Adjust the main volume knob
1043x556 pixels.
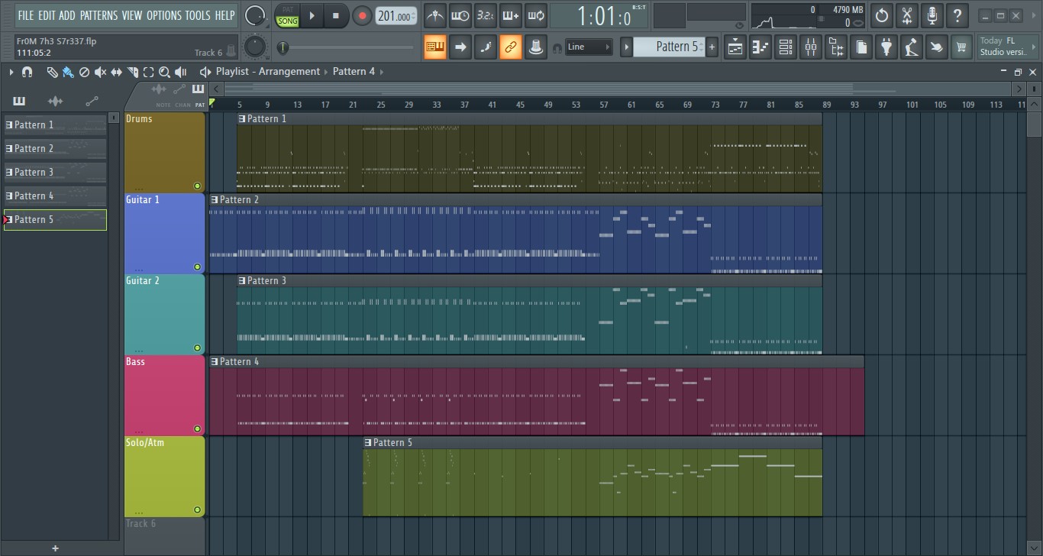click(254, 15)
